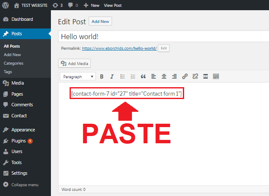This screenshot has height=196, width=269.
Task: Click the insert link icon
Action: (185, 77)
